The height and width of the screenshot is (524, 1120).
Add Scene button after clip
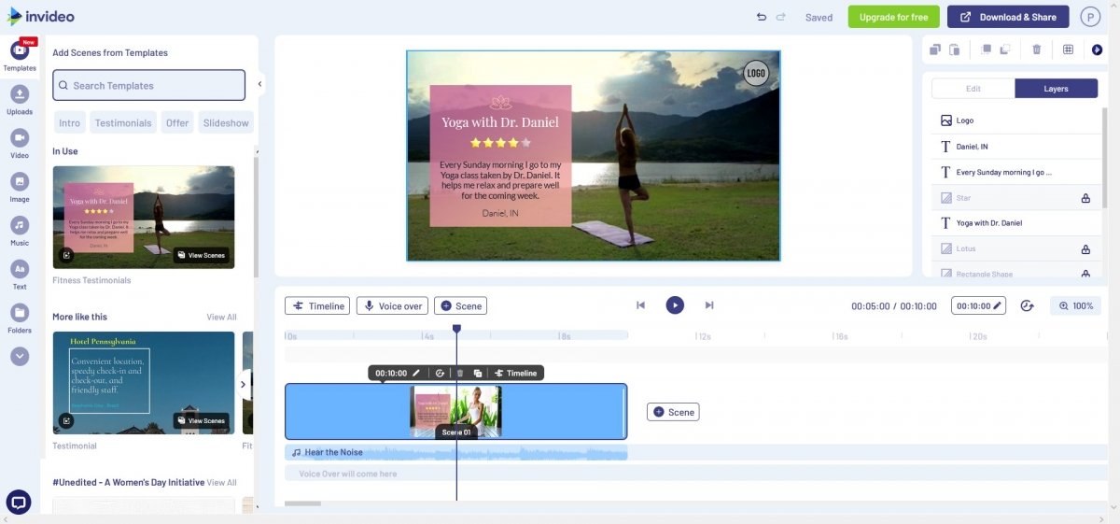[x=673, y=412]
